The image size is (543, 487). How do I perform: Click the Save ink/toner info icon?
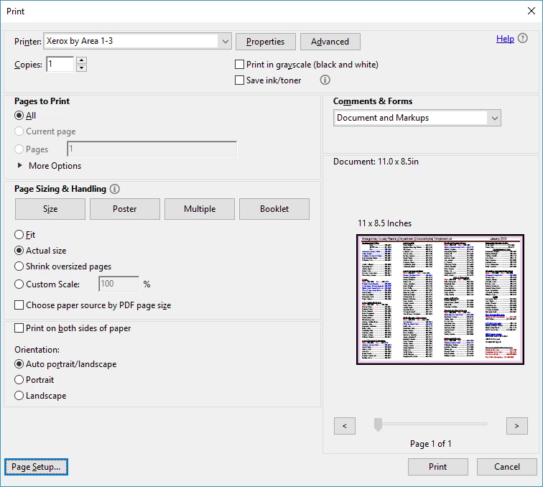click(x=325, y=80)
